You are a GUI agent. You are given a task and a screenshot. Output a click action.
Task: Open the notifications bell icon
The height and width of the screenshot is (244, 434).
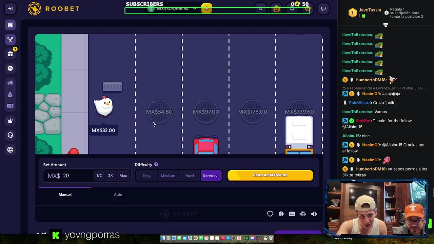click(x=292, y=9)
